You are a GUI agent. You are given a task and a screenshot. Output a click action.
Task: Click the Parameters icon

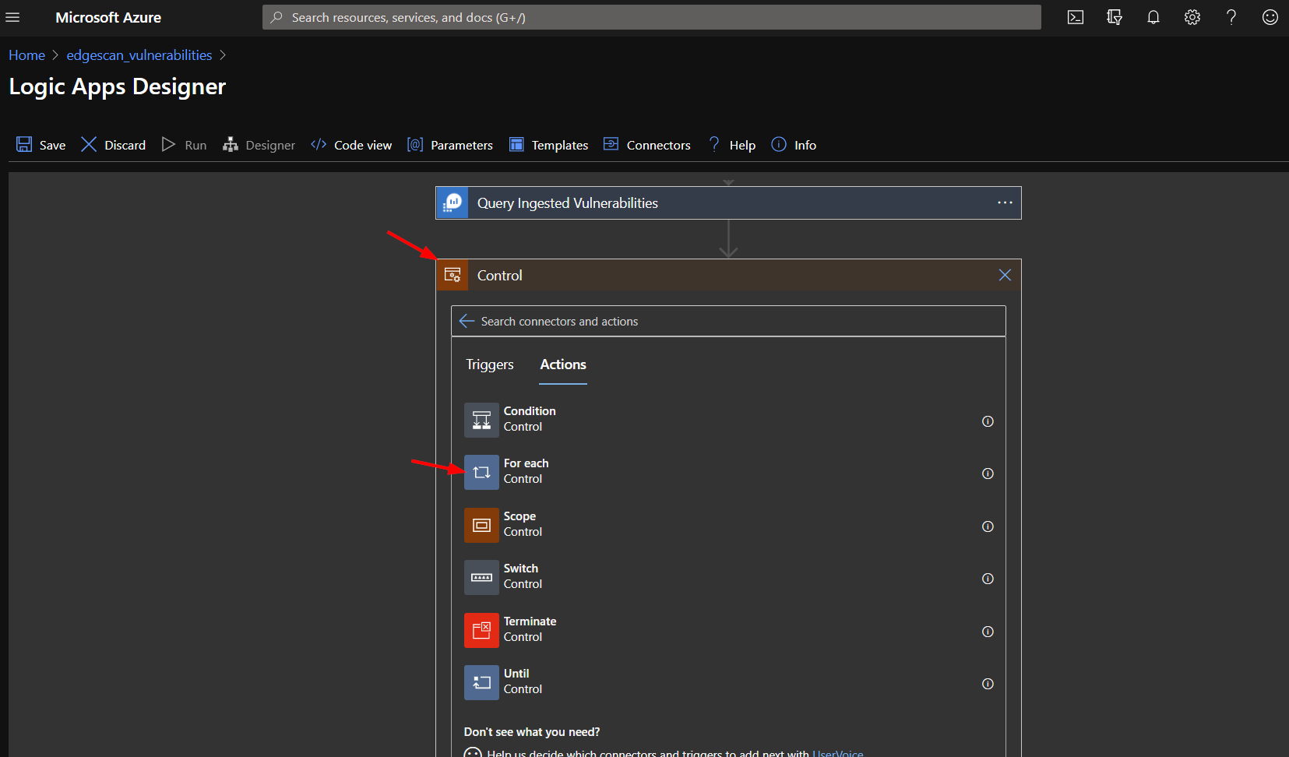click(x=415, y=144)
